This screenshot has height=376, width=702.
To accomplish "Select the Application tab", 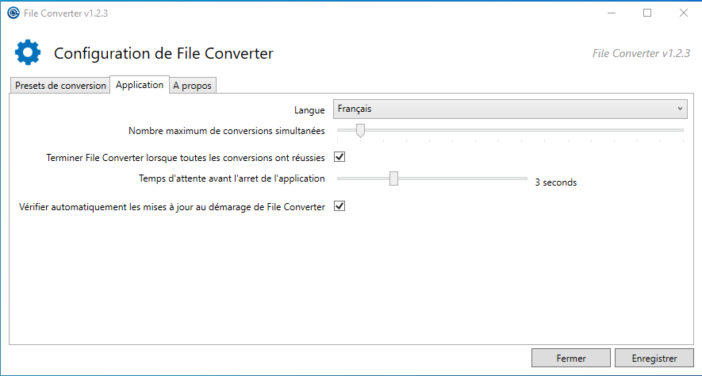I will [x=140, y=85].
